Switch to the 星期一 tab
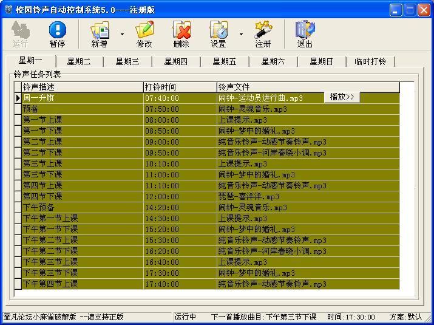Viewport: 434px width, 325px height. pyautogui.click(x=30, y=61)
